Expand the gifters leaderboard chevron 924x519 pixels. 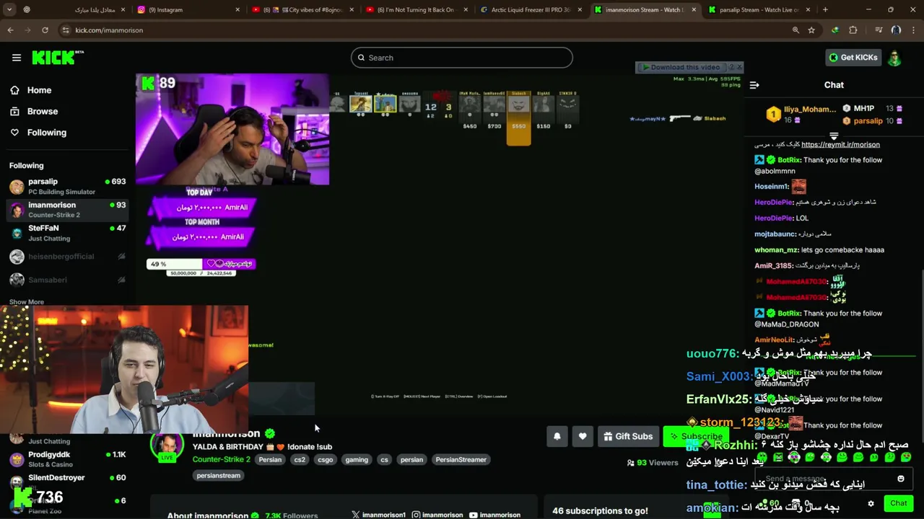click(834, 136)
